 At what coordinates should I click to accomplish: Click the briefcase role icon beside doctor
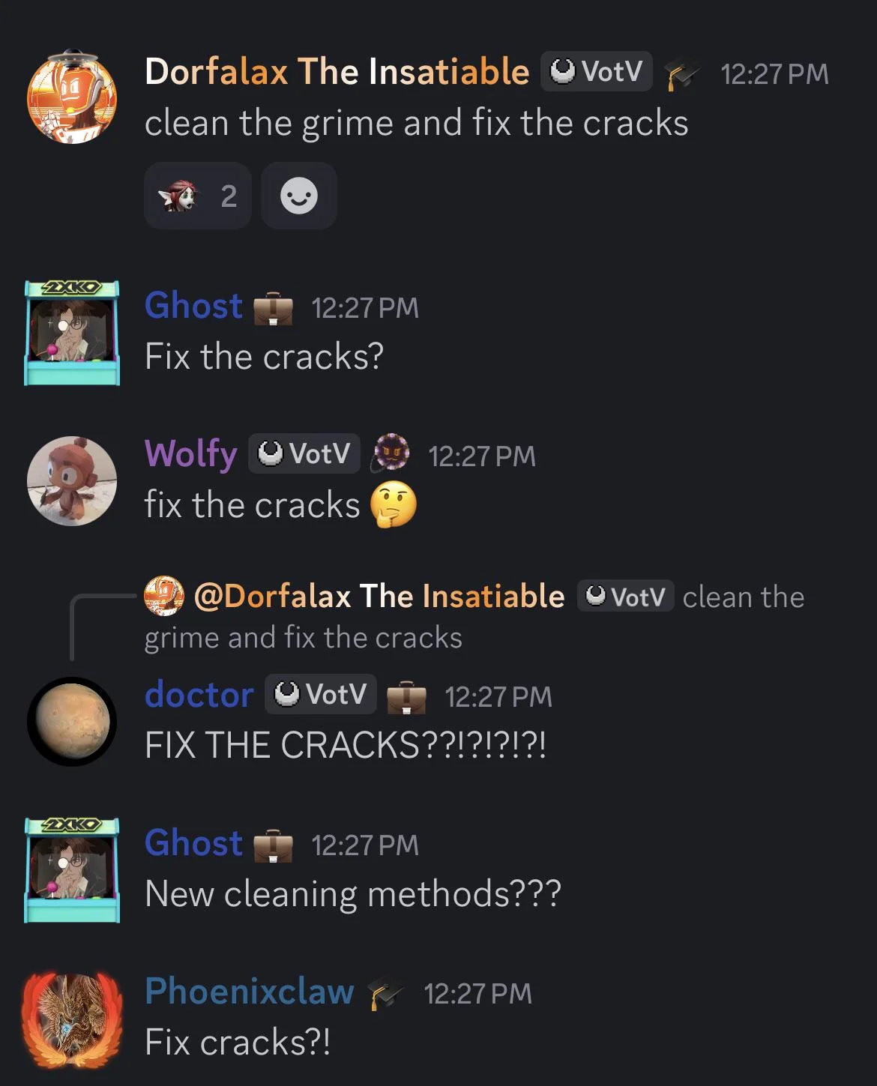[x=406, y=697]
